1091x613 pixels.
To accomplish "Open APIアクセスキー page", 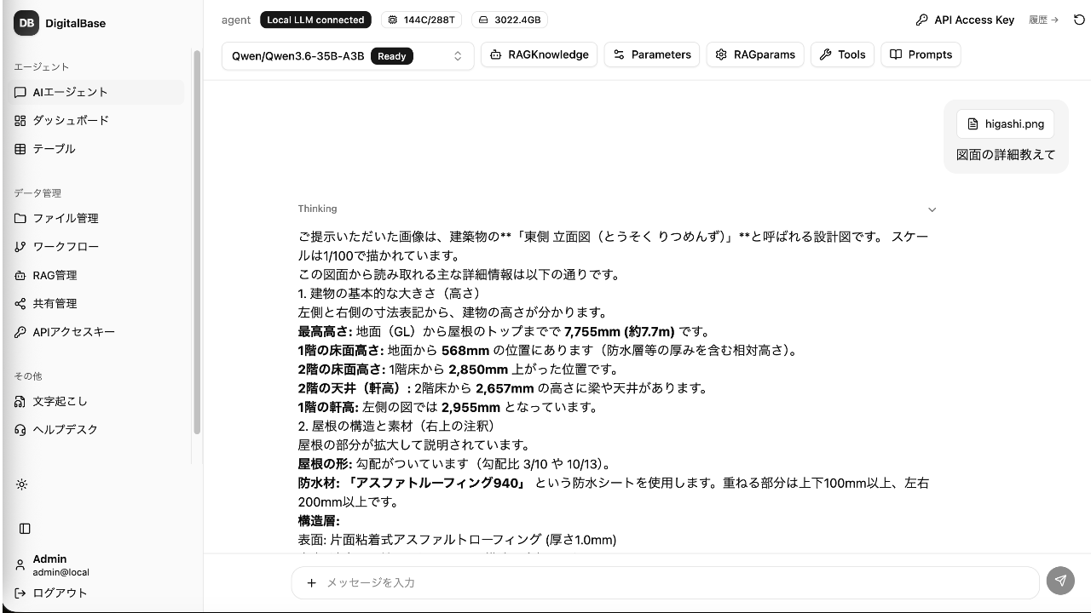I will 98,331.
